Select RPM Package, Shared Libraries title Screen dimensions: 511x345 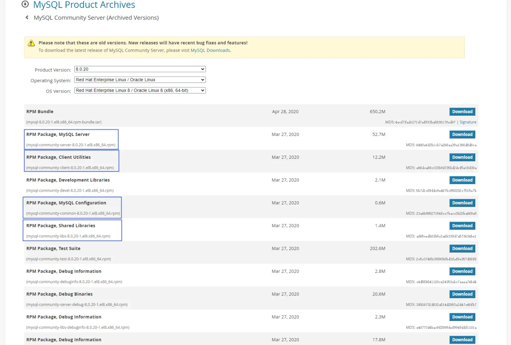point(61,225)
